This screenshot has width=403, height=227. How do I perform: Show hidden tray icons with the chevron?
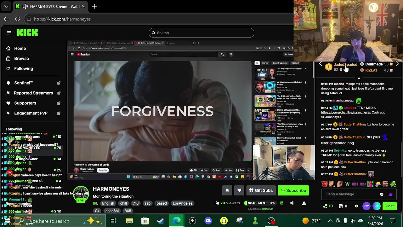click(x=330, y=221)
